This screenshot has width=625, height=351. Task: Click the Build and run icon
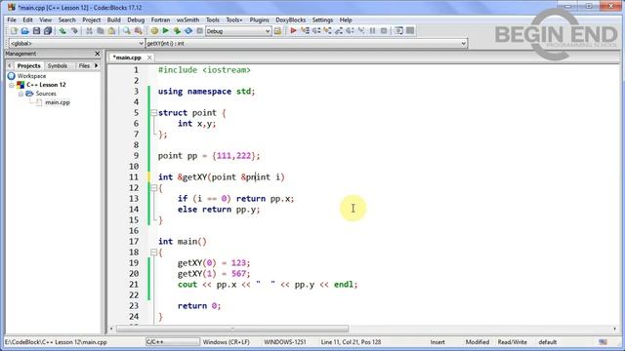tap(177, 31)
